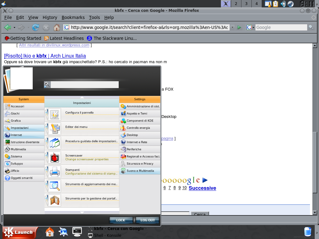Expand the URL bar history dropdown
319x239 pixels.
(x=232, y=27)
